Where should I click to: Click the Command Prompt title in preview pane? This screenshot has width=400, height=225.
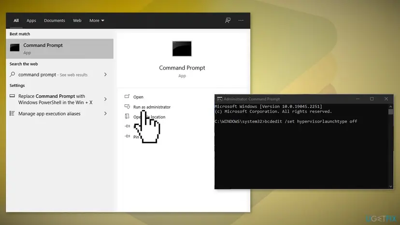(x=182, y=68)
